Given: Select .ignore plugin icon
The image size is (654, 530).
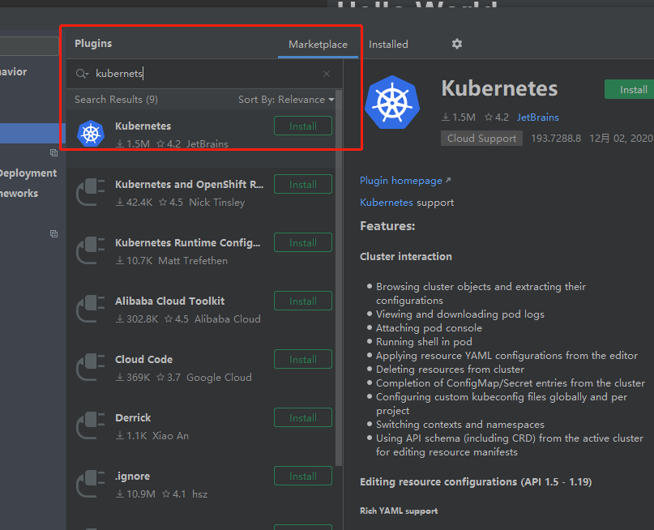Looking at the screenshot, I should coord(91,484).
